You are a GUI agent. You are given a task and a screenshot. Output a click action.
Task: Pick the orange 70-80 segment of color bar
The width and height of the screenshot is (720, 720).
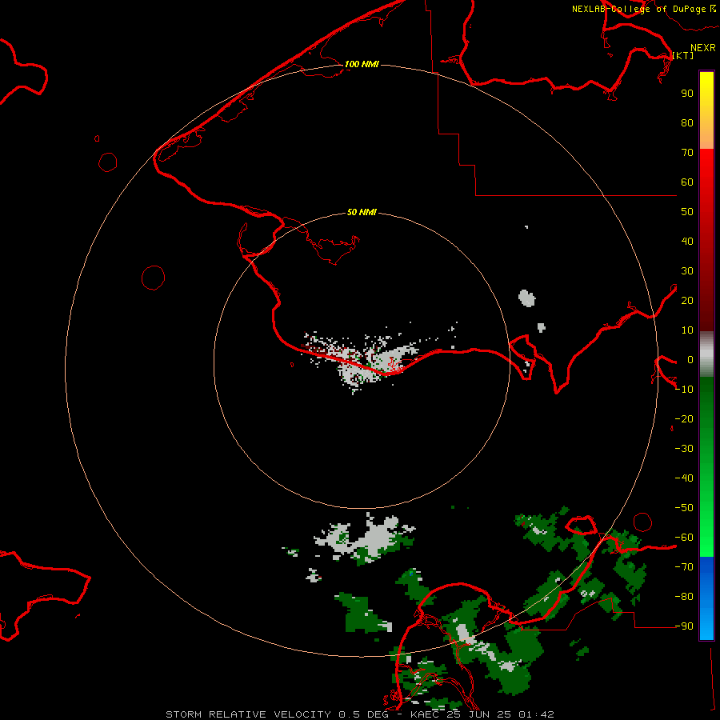pyautogui.click(x=706, y=136)
